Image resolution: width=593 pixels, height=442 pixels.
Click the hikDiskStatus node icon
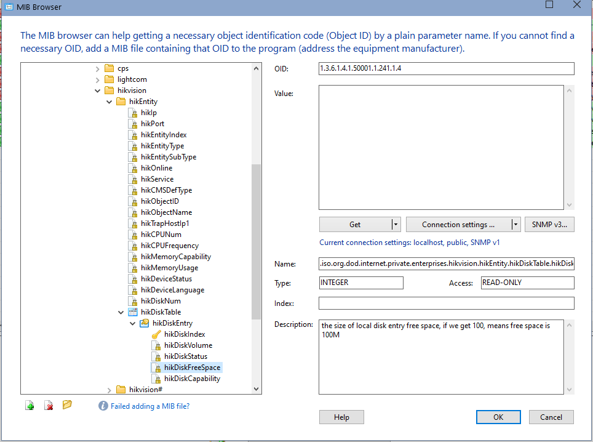tap(156, 356)
